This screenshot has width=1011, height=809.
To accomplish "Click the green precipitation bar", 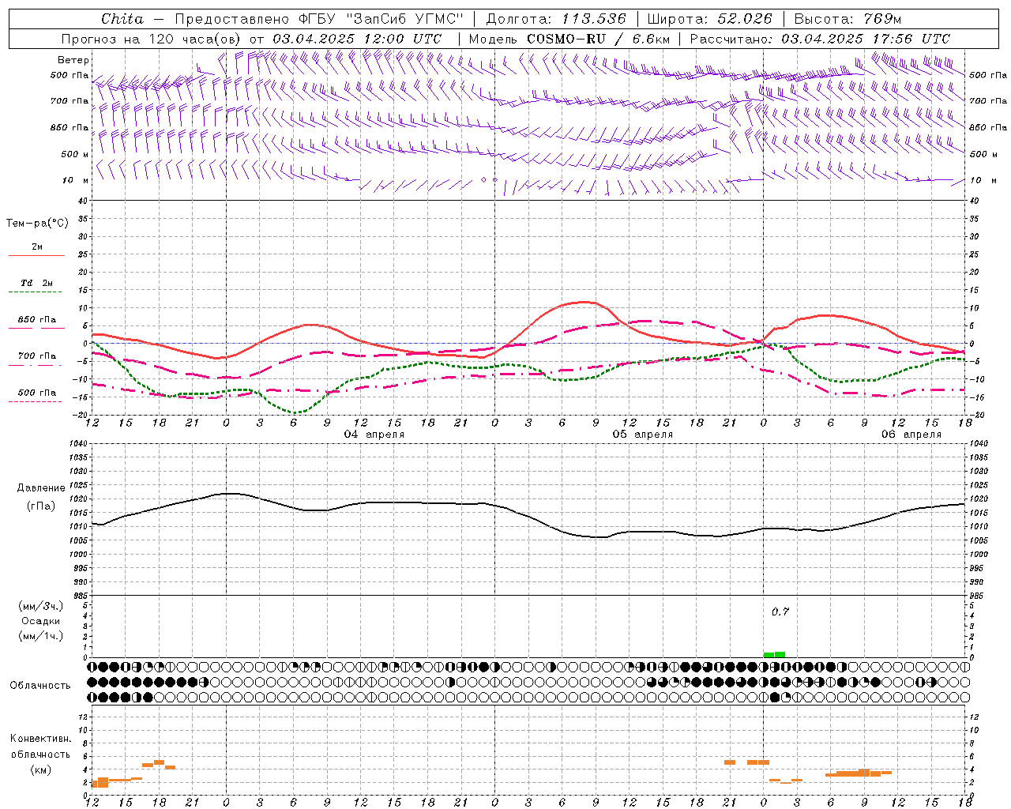I will tap(774, 654).
